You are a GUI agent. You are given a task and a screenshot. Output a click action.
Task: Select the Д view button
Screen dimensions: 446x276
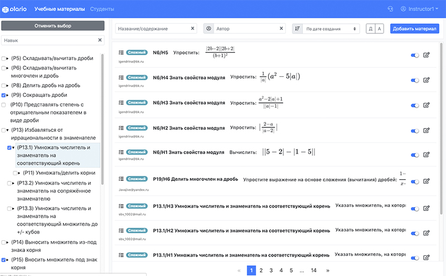click(370, 29)
